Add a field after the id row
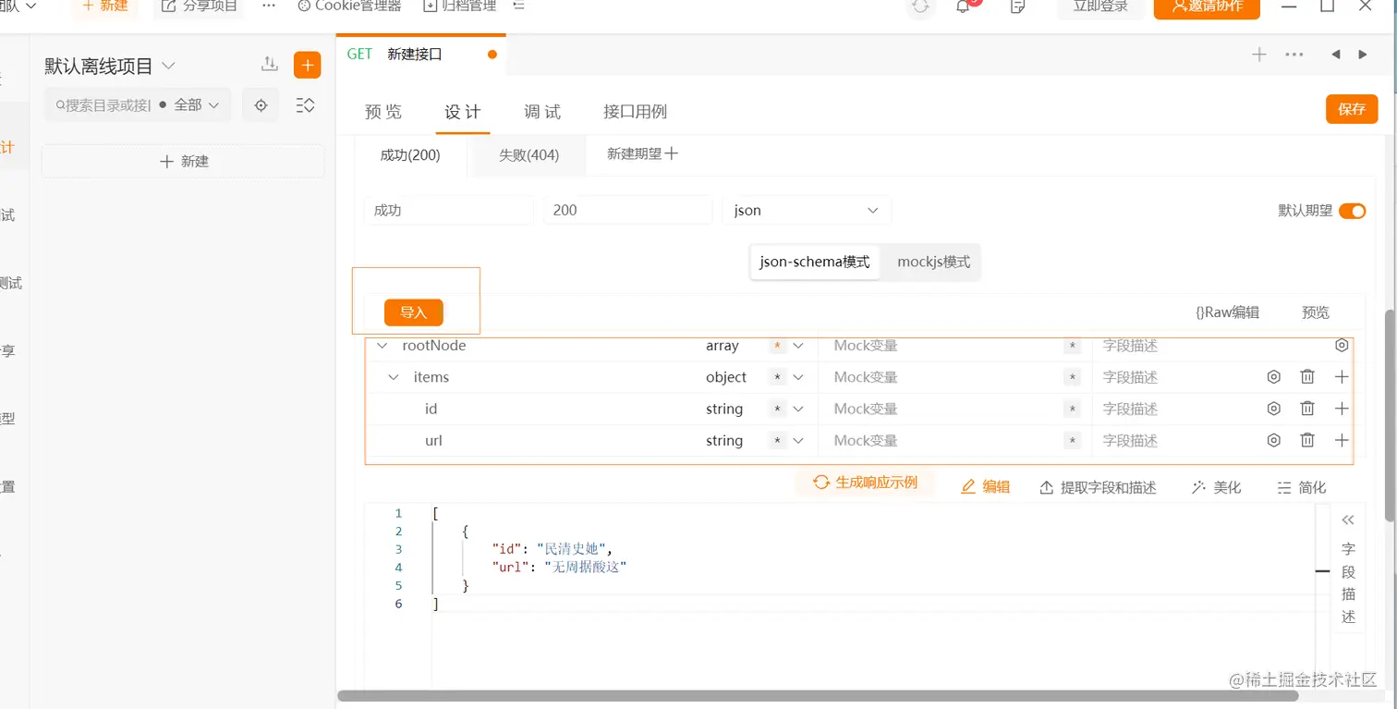The height and width of the screenshot is (709, 1397). 1342,409
